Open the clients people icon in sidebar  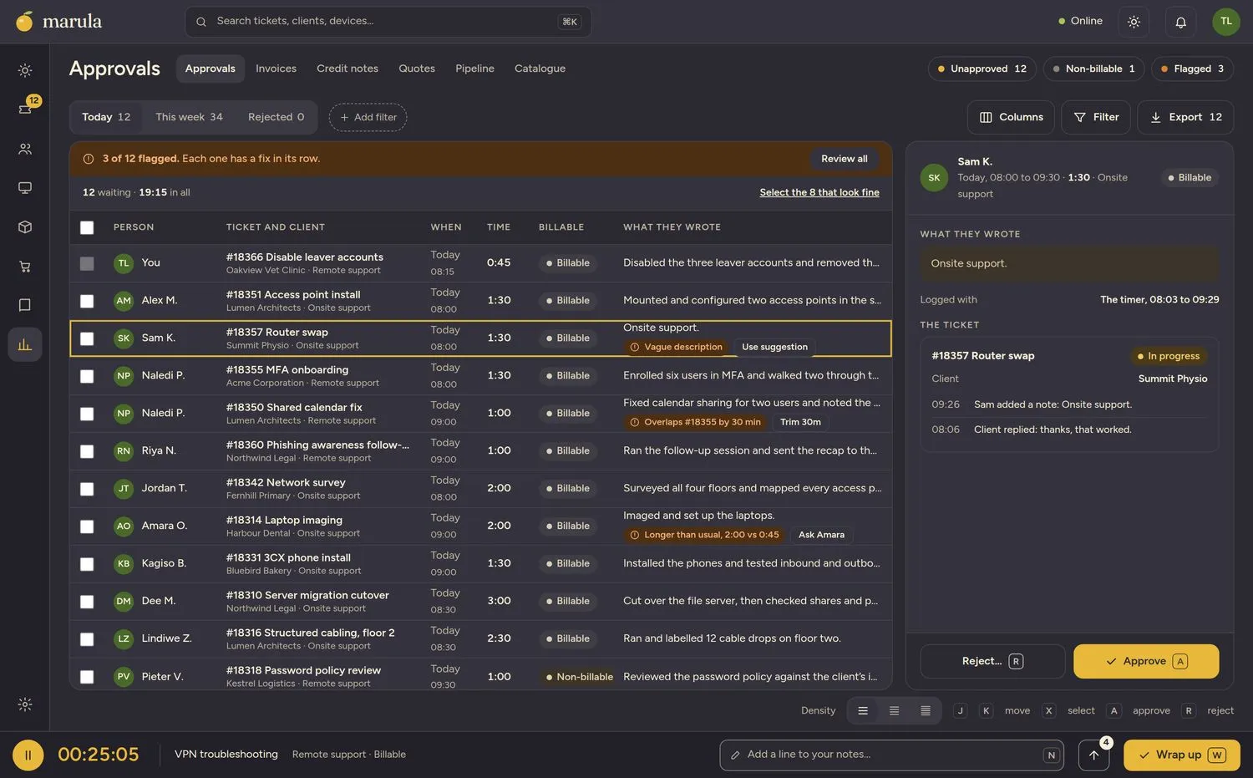click(25, 149)
